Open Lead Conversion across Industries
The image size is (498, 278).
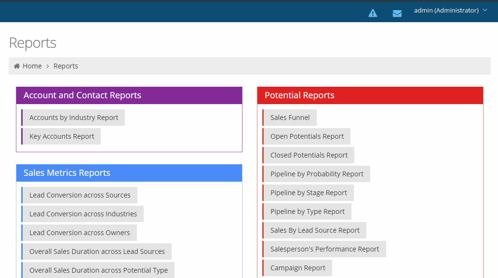[x=83, y=214]
